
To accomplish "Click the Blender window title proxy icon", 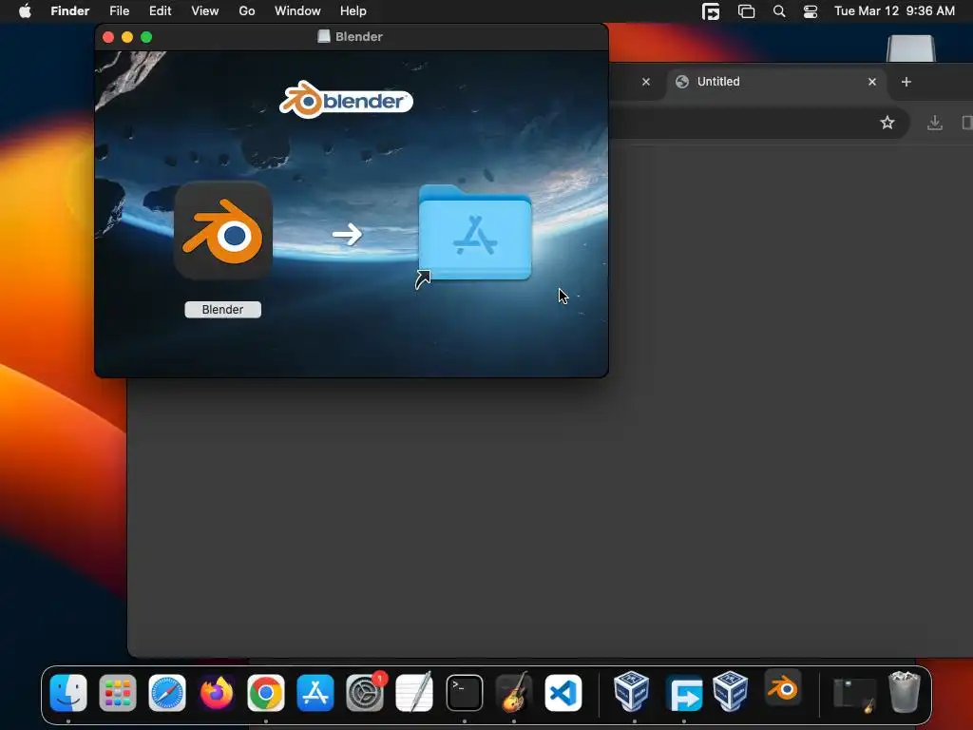I will click(x=323, y=37).
